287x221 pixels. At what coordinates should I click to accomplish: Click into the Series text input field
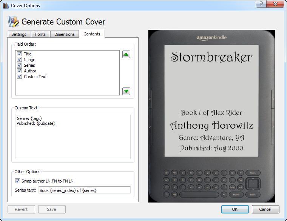[x=85, y=190]
